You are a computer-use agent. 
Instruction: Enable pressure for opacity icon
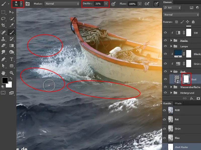coord(113,4)
